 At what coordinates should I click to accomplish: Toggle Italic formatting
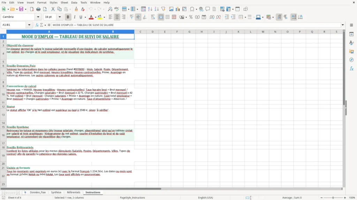75,17
